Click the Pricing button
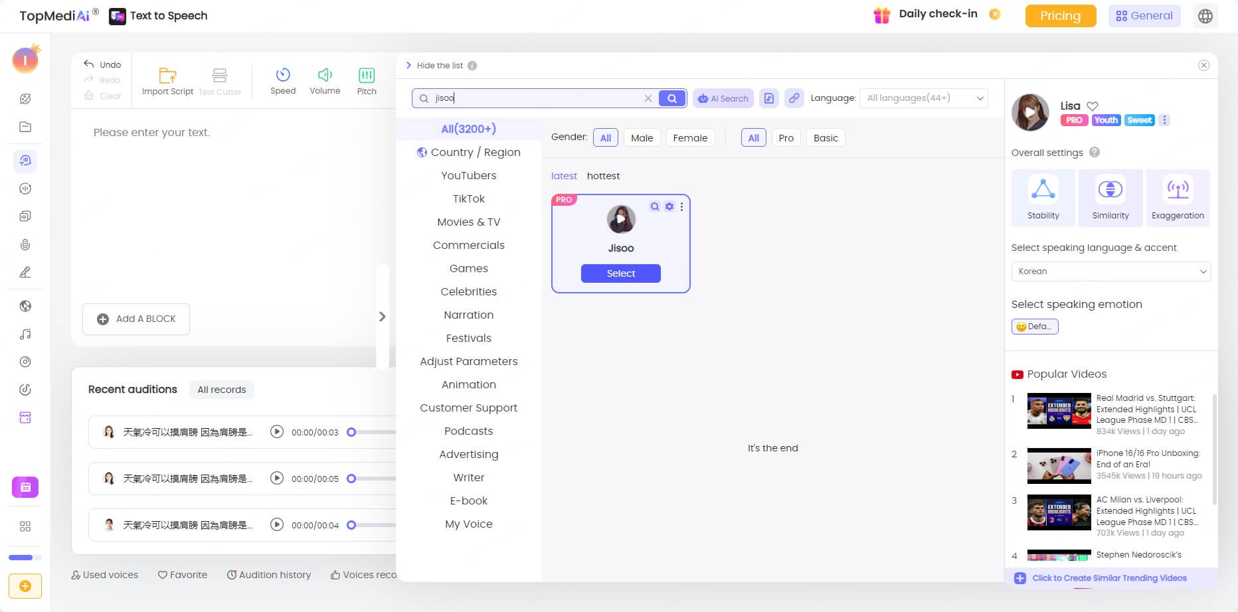This screenshot has width=1238, height=612. click(x=1060, y=16)
